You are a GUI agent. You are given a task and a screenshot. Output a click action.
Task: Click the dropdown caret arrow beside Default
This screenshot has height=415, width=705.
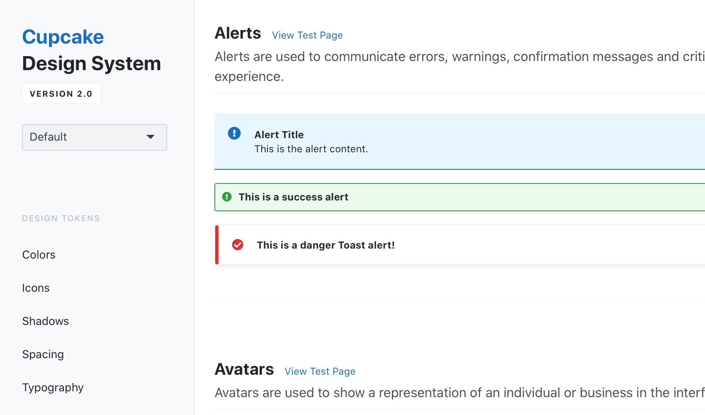pyautogui.click(x=151, y=137)
